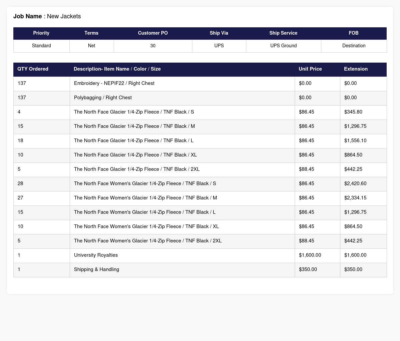The height and width of the screenshot is (341, 400).
Task: Click the extension value $1,556.10
Action: [355, 141]
